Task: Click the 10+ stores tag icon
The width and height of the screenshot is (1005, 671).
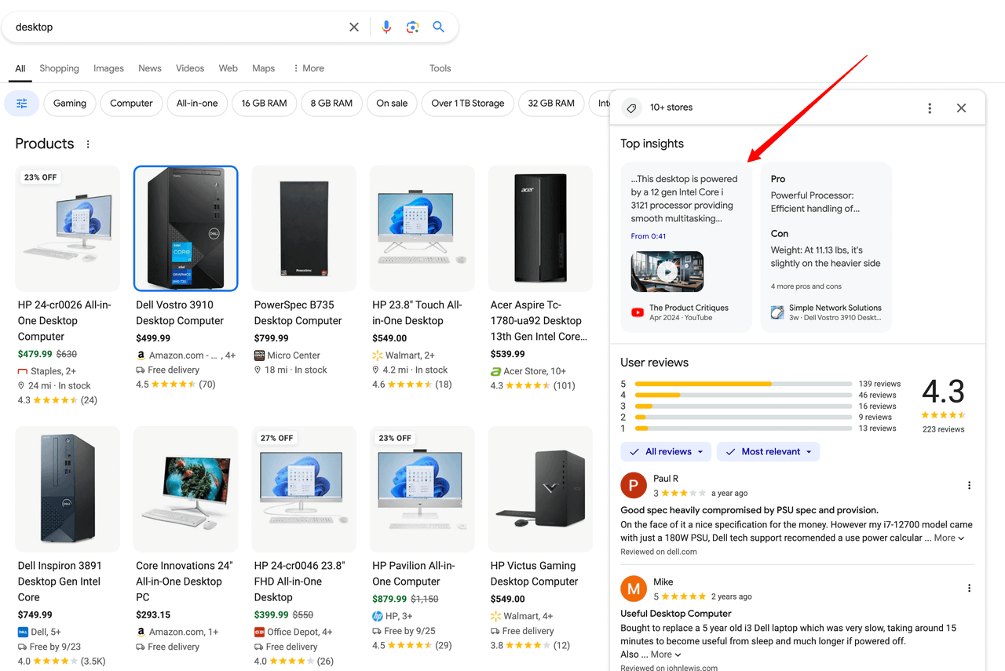Action: 631,108
